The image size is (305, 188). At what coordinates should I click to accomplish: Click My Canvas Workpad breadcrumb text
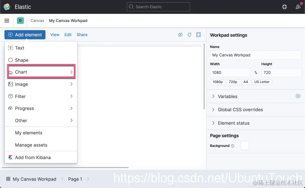coord(68,21)
